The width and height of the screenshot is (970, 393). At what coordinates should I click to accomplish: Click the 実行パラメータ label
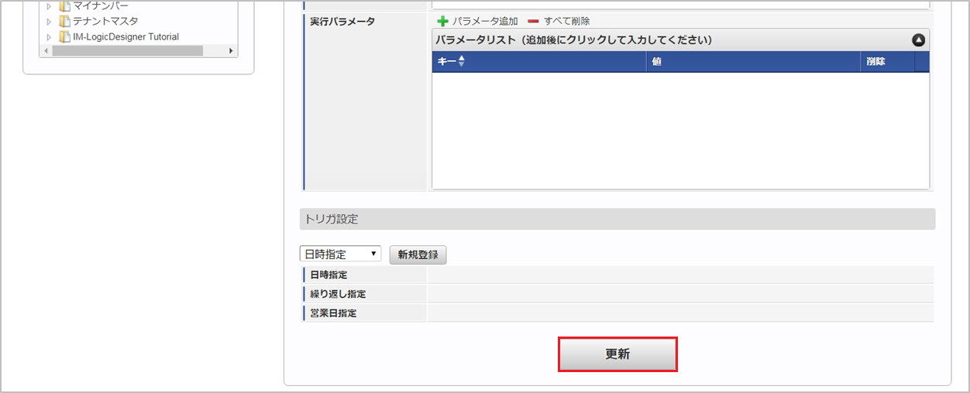pyautogui.click(x=342, y=21)
